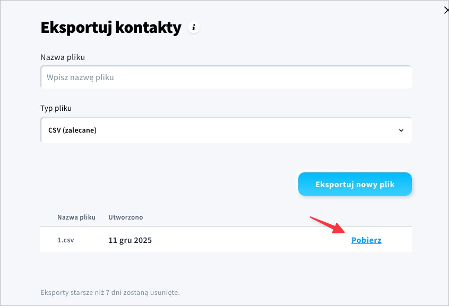
Task: Open the Typ pliku dropdown
Action: coord(226,130)
